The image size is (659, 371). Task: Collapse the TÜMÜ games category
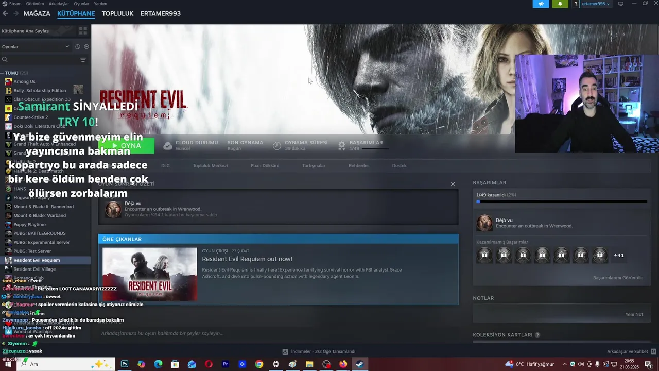coord(3,73)
